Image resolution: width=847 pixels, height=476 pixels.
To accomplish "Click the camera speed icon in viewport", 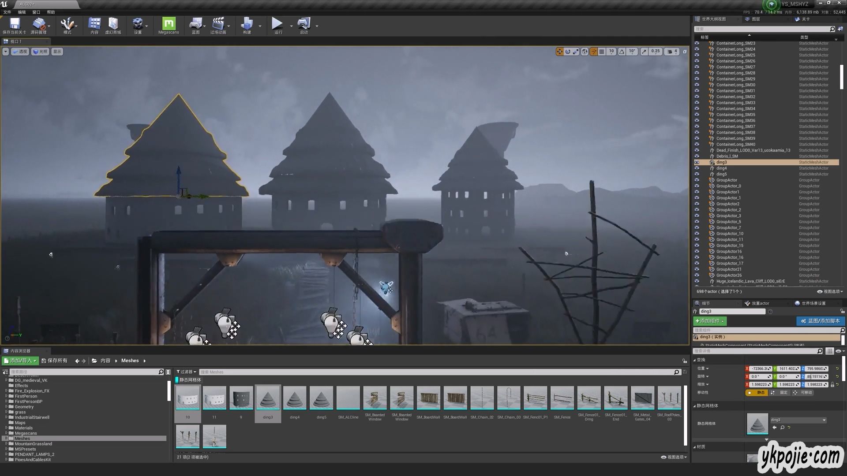I will pyautogui.click(x=670, y=52).
